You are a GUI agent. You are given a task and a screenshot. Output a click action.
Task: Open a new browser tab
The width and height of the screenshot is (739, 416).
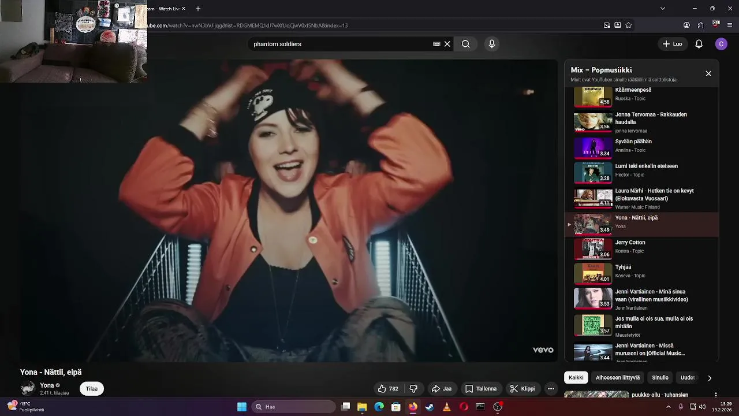click(x=198, y=9)
